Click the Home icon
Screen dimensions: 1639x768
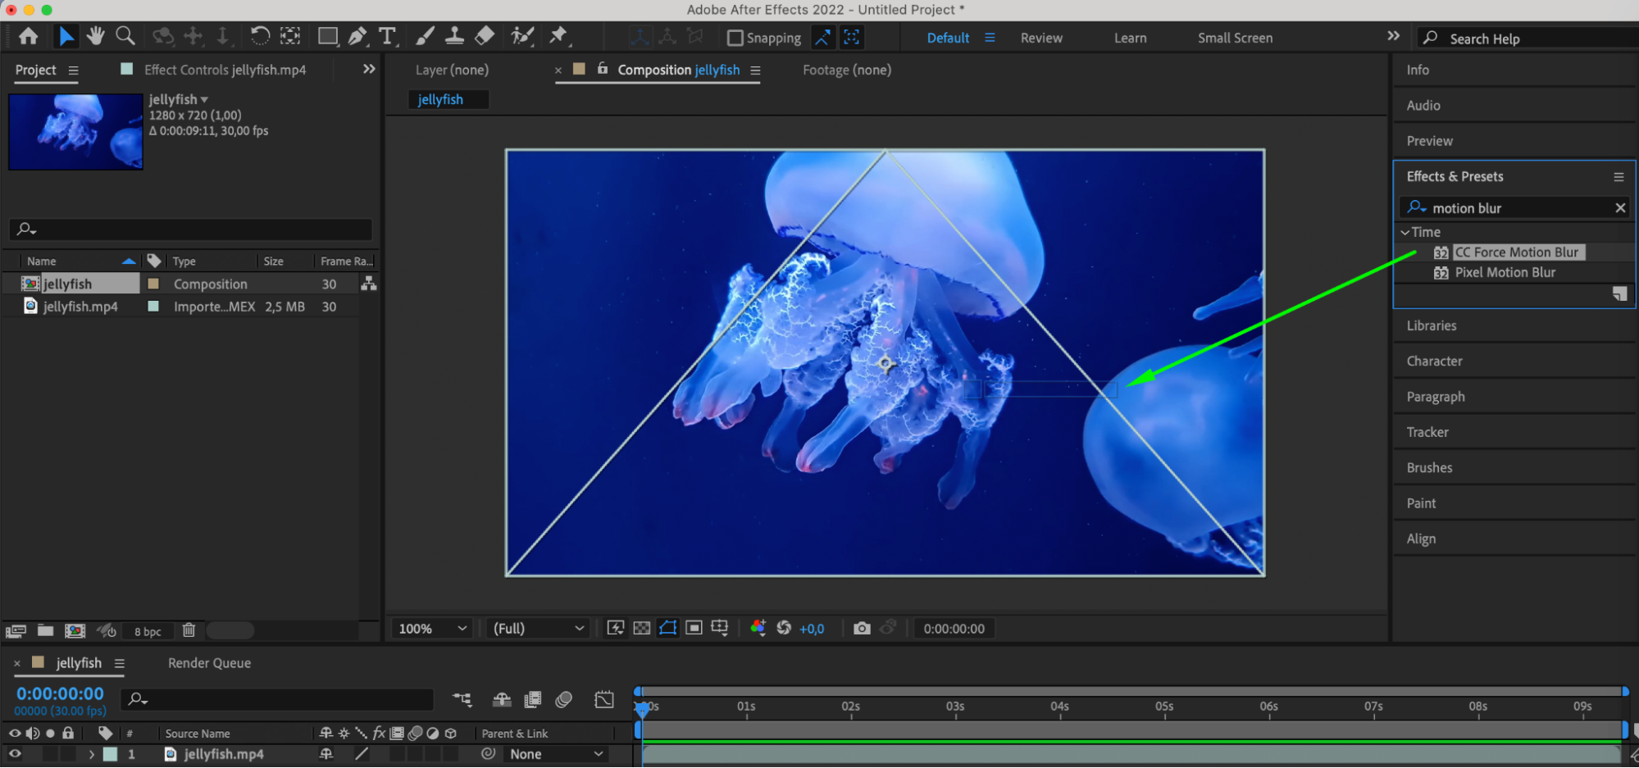[x=29, y=36]
